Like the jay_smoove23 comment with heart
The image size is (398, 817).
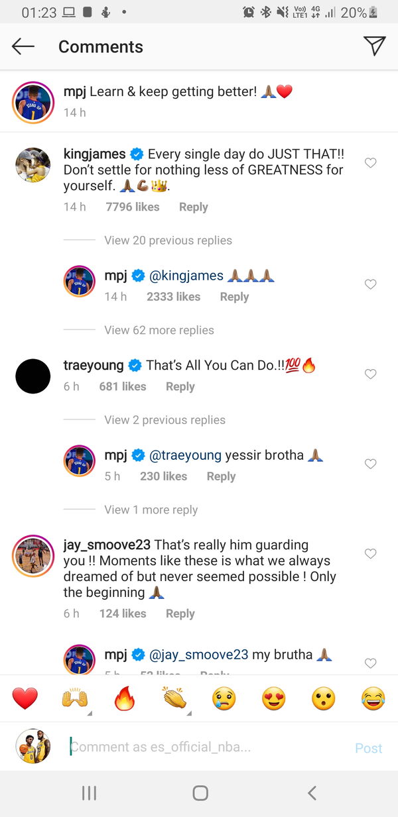[x=371, y=554]
